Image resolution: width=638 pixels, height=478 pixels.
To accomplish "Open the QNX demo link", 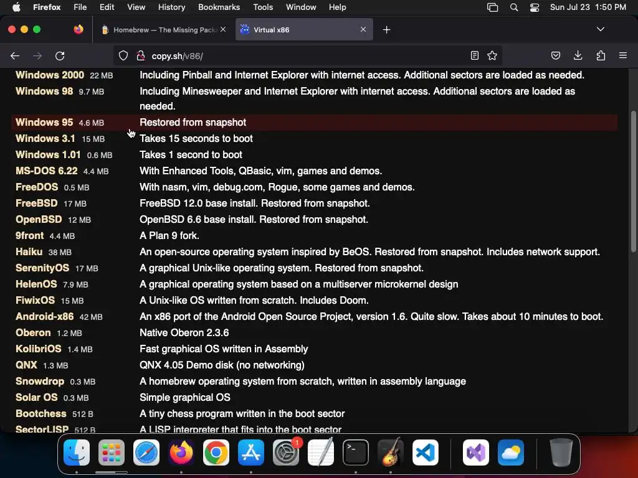I will (x=26, y=365).
